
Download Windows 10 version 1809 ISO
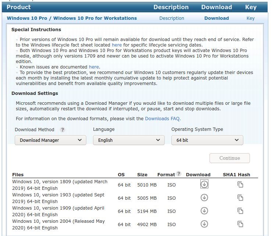click(204, 184)
